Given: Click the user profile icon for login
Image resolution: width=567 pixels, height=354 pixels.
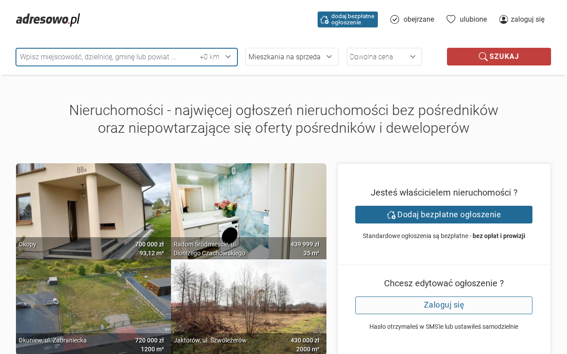Looking at the screenshot, I should (504, 19).
